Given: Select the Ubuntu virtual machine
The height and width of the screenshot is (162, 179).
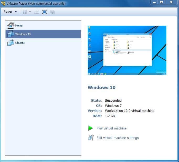Looking at the screenshot, I should (x=43, y=43).
